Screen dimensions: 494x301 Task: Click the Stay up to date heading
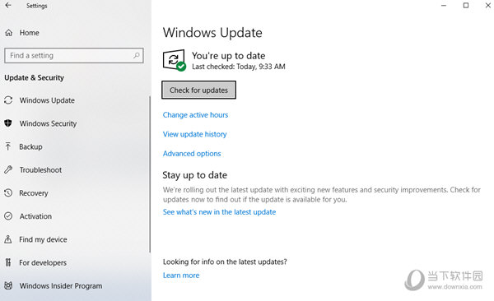(x=194, y=175)
